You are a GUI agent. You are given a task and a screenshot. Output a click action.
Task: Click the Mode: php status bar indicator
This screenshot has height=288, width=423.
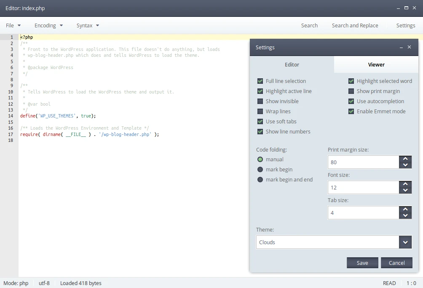click(x=16, y=283)
